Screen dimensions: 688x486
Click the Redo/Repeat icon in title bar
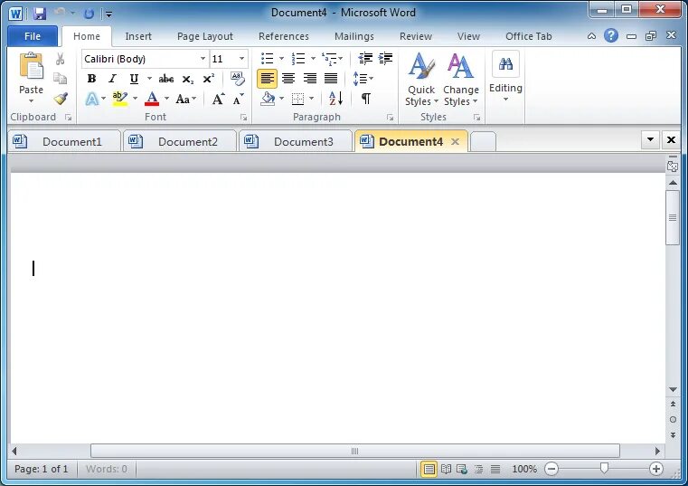[x=89, y=14]
